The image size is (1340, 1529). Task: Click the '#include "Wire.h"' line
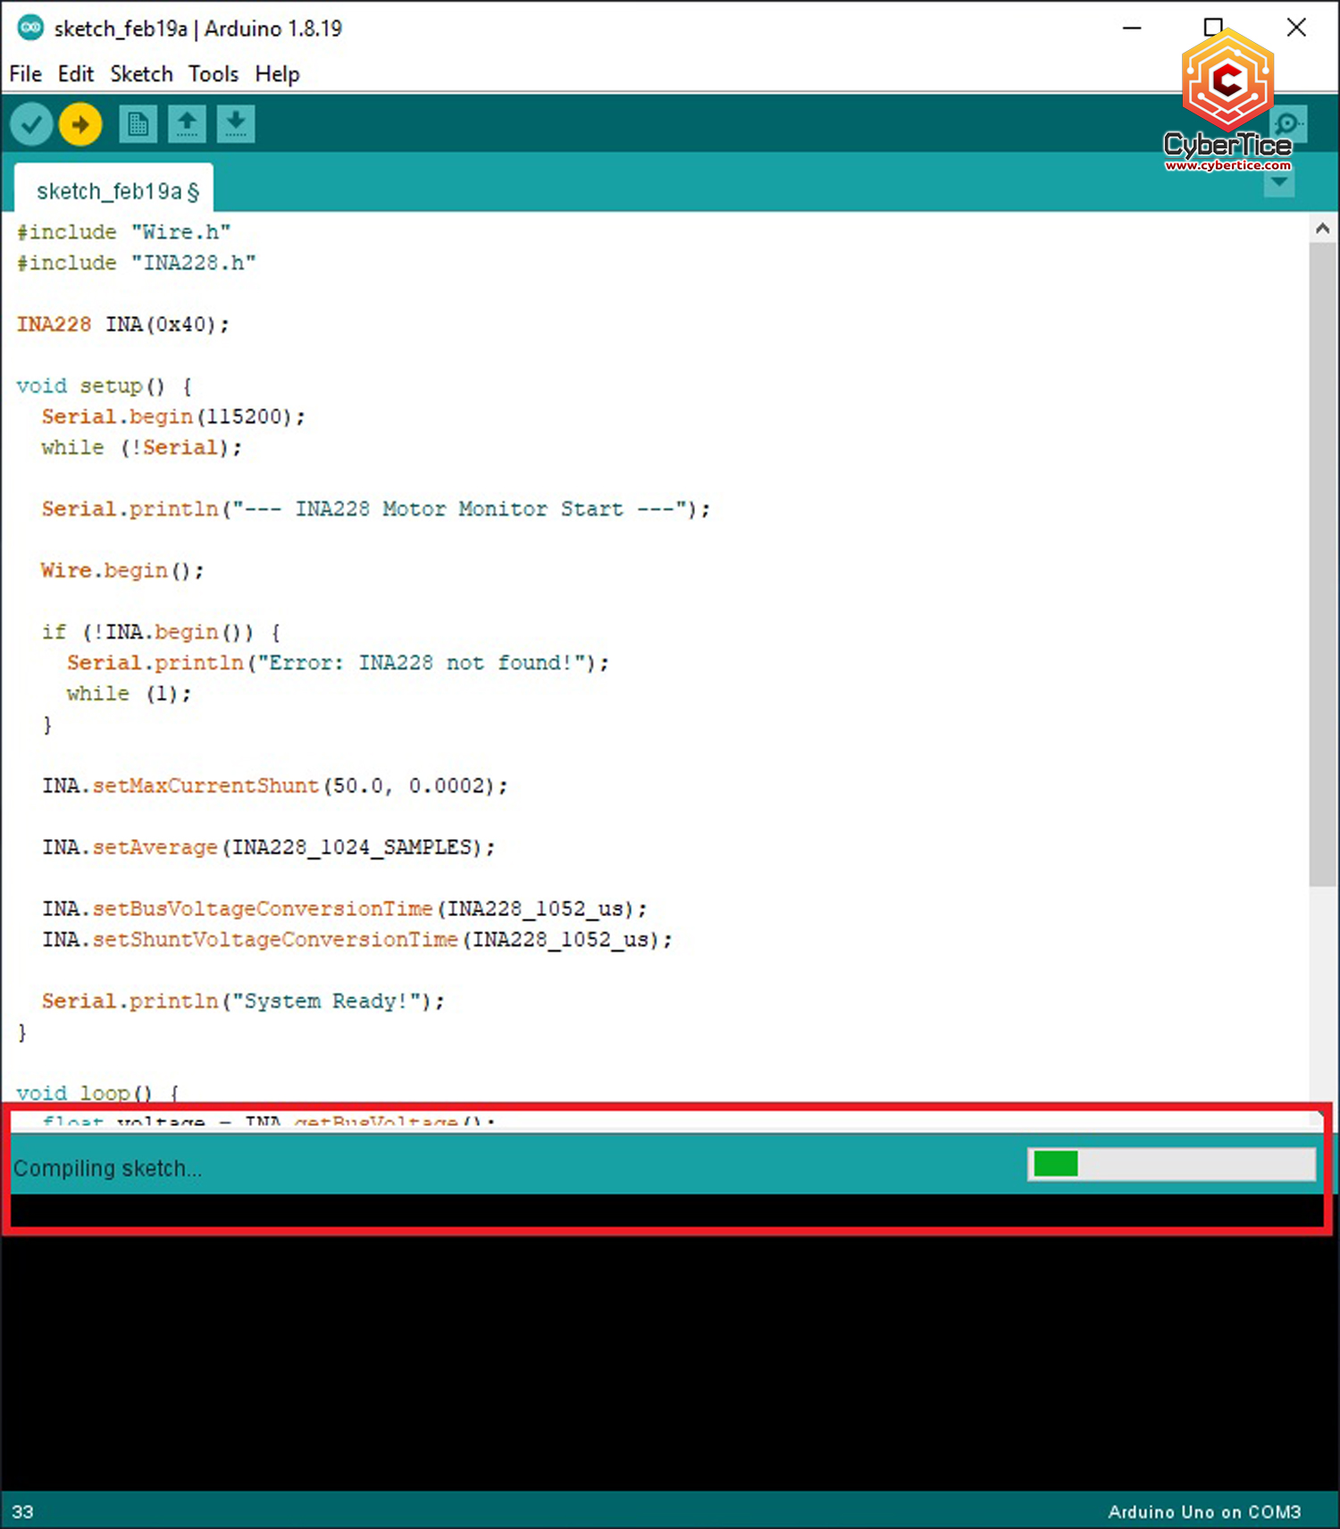[x=124, y=232]
